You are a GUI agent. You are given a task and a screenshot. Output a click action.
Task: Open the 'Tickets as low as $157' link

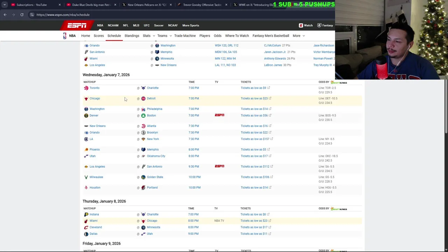[257, 139]
